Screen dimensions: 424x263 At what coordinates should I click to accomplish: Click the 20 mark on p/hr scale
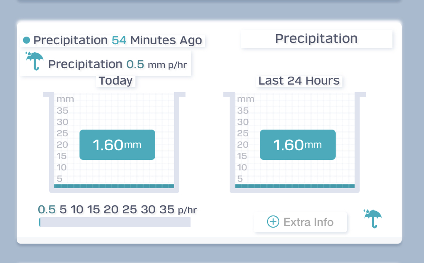111,210
